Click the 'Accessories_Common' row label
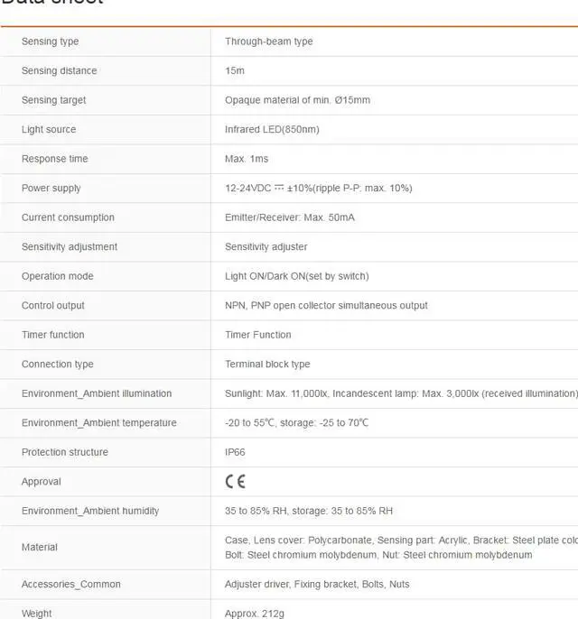This screenshot has height=619, width=578. pyautogui.click(x=71, y=585)
